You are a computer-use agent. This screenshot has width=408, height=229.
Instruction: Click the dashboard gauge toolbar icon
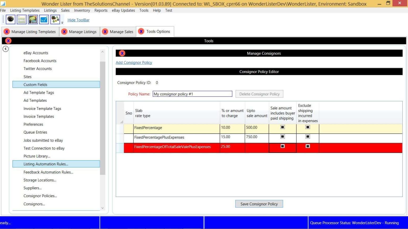click(x=11, y=20)
